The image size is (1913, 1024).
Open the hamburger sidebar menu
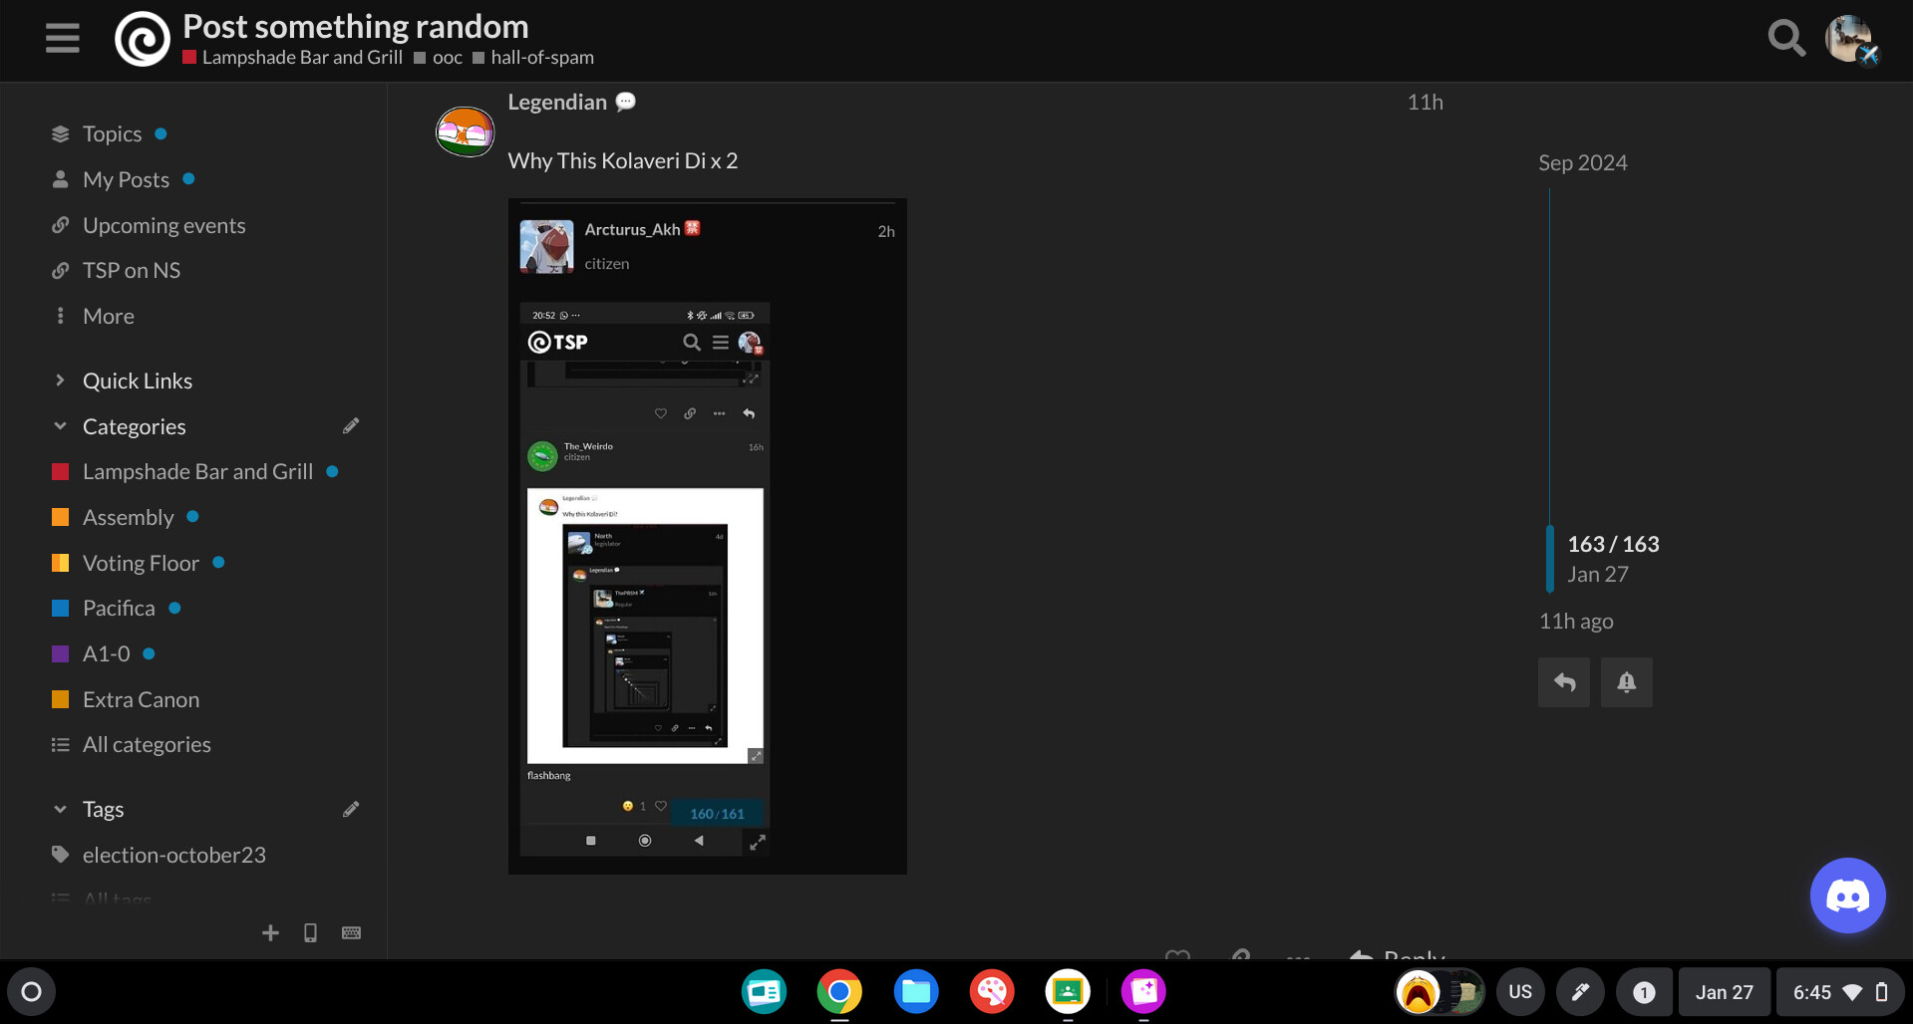pos(62,39)
